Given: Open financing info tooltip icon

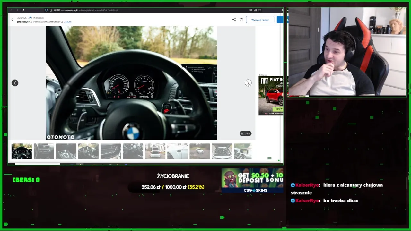Looking at the screenshot, I should (62, 22).
